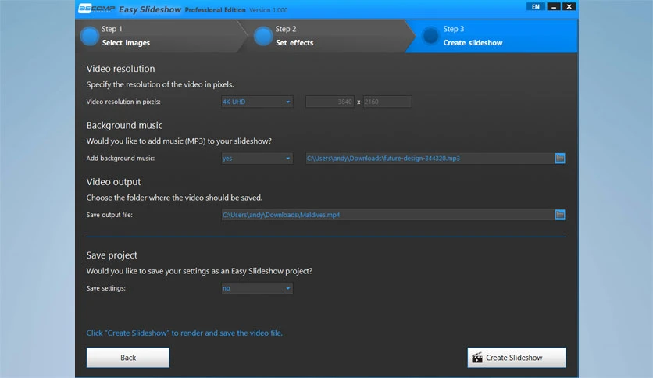This screenshot has width=653, height=378.
Task: Open the Save settings dropdown
Action: (x=257, y=288)
